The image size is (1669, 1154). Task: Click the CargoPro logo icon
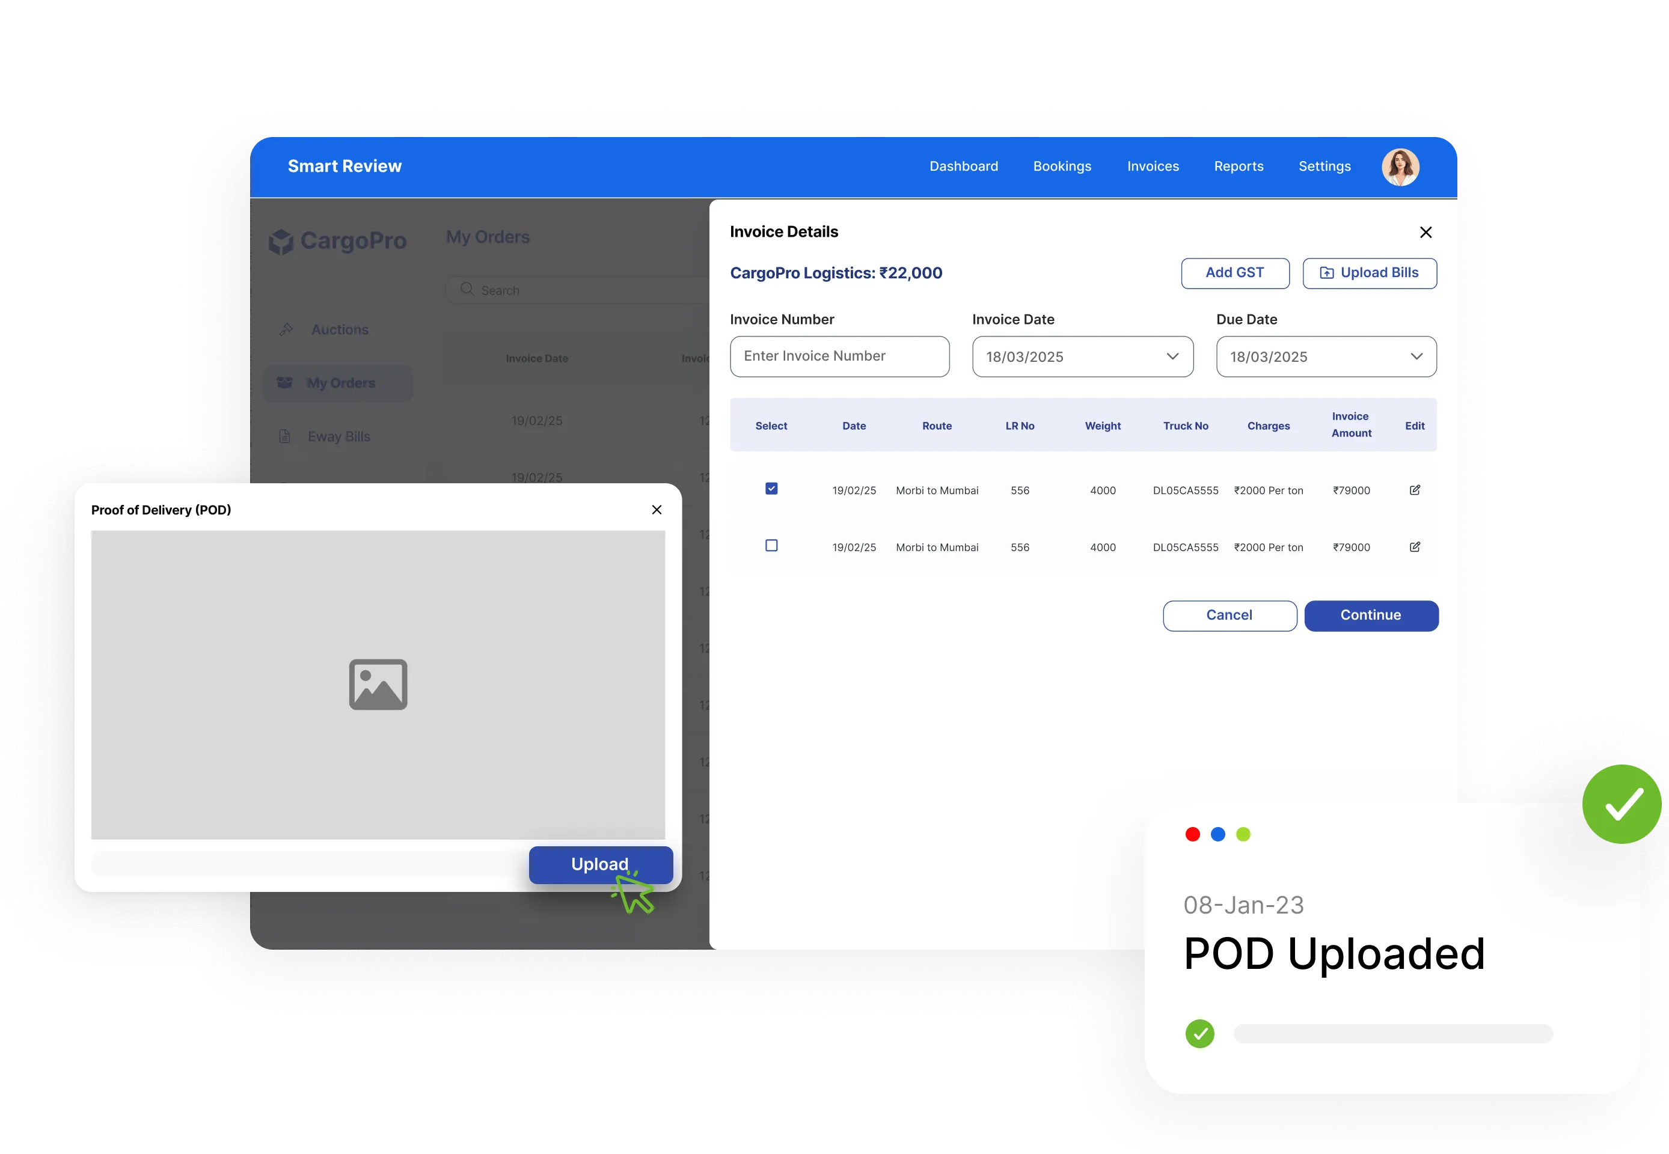click(281, 242)
